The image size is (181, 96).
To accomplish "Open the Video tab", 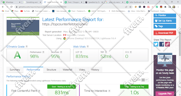I will [82, 70].
